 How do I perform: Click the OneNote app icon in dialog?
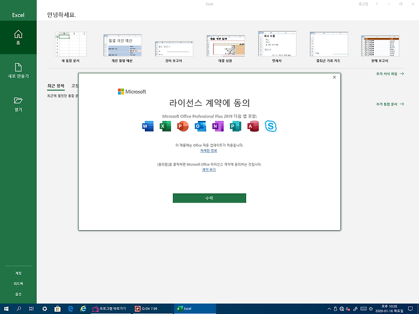coord(218,126)
